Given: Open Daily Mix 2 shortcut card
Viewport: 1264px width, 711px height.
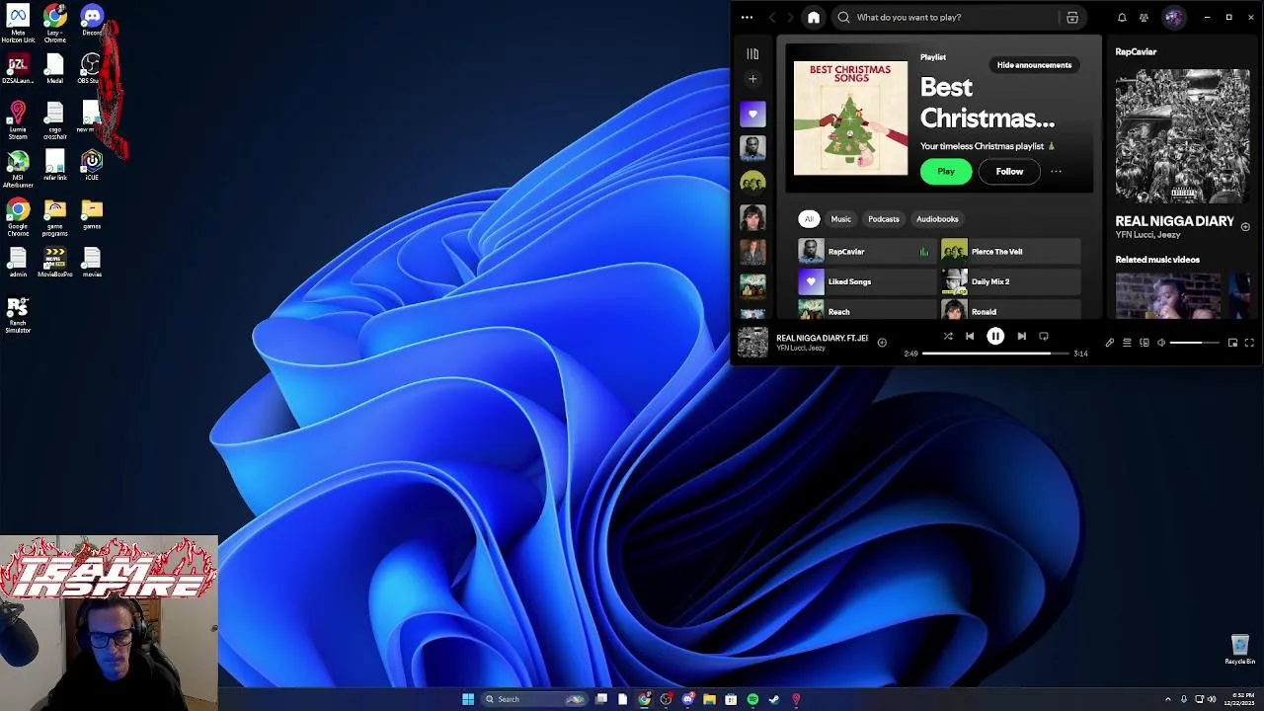Looking at the screenshot, I should click(1010, 281).
